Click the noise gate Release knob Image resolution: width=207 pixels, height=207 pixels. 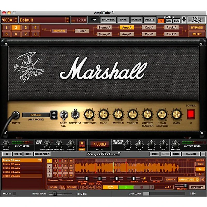click(x=59, y=145)
